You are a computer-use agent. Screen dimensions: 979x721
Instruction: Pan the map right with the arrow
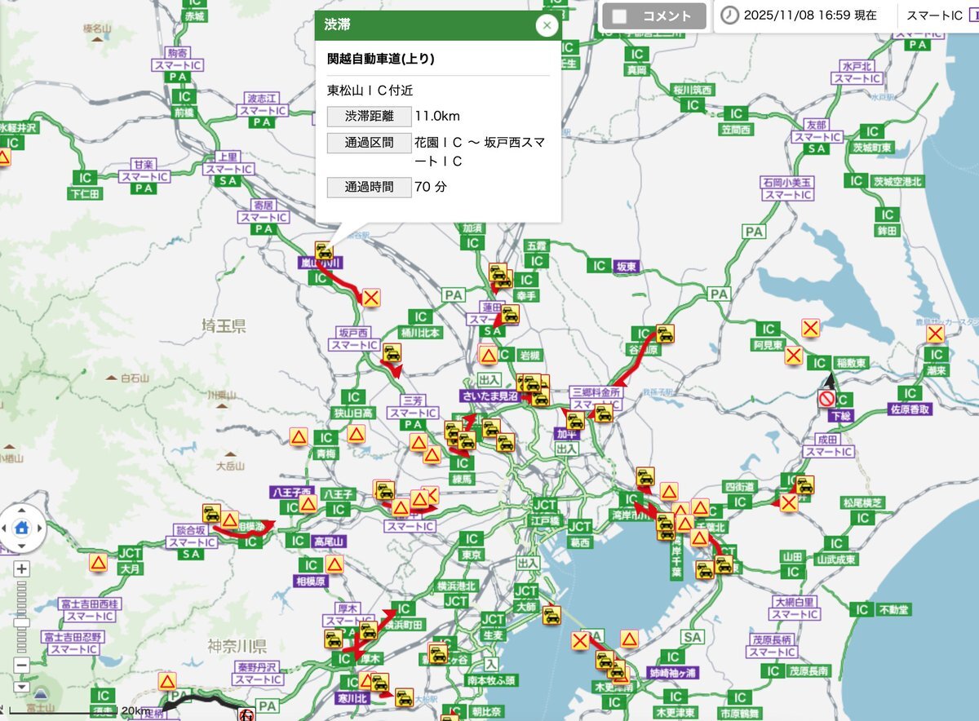39,528
